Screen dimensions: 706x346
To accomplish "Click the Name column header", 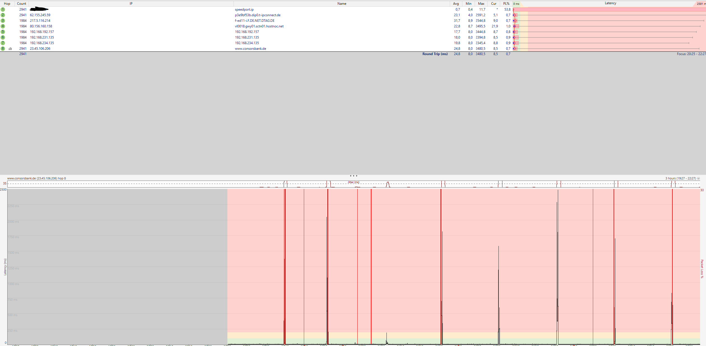I will (x=342, y=4).
